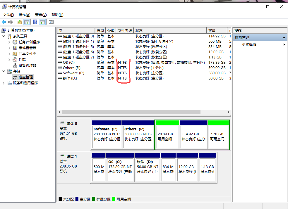This screenshot has width=288, height=209.
Task: Click the disk icon beside 磁盘 0
Action: coord(62,123)
